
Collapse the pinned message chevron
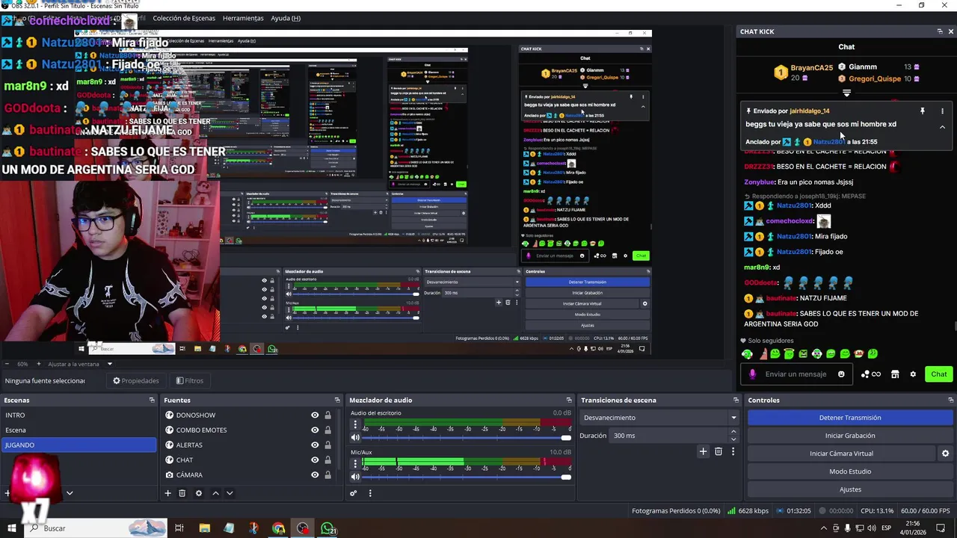point(942,127)
